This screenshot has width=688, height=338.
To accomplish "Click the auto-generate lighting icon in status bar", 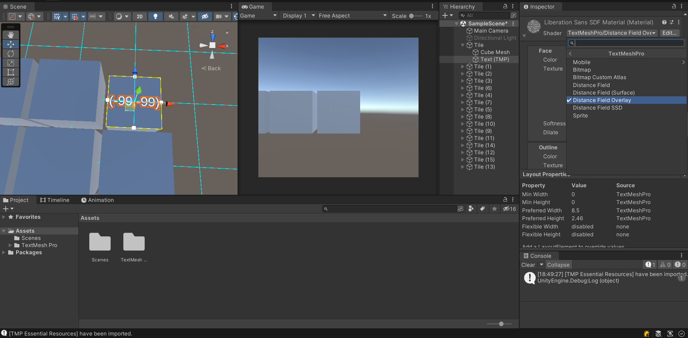I will [x=670, y=334].
